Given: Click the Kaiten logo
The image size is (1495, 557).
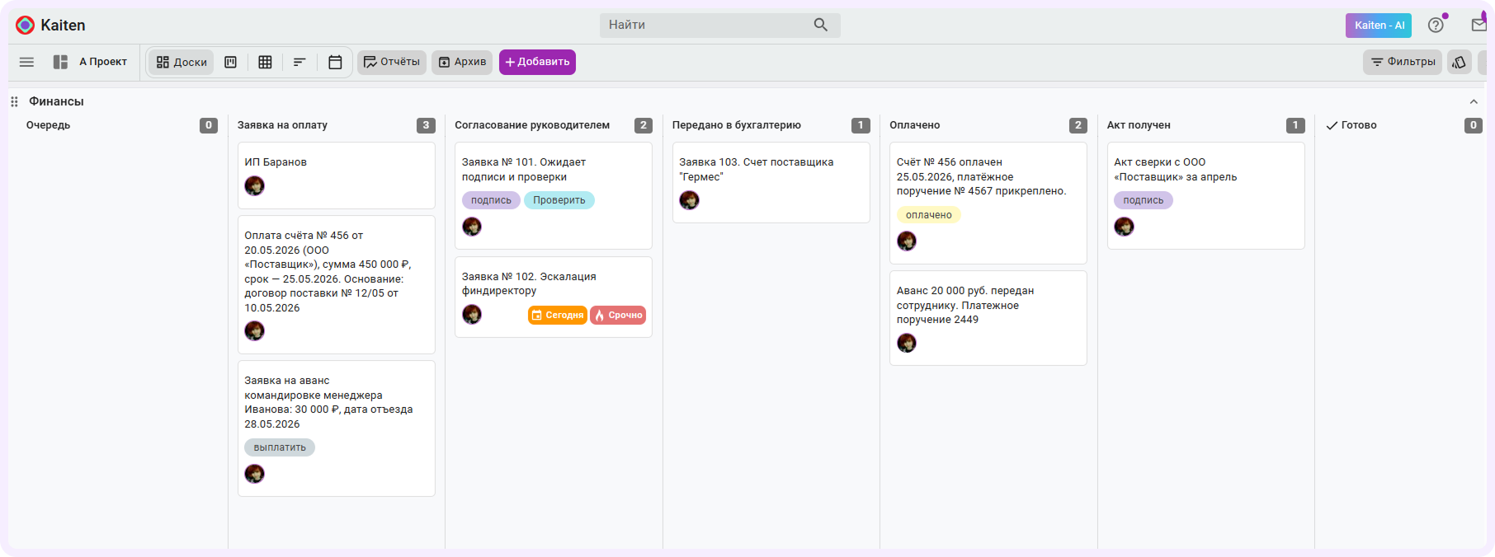Looking at the screenshot, I should pos(50,25).
